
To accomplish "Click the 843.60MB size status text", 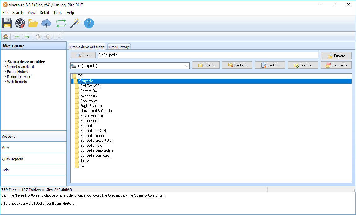I will [x=63, y=190].
